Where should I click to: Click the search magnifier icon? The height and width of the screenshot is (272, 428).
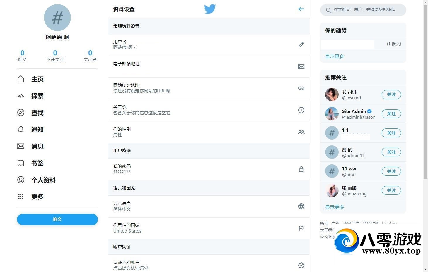point(329,11)
